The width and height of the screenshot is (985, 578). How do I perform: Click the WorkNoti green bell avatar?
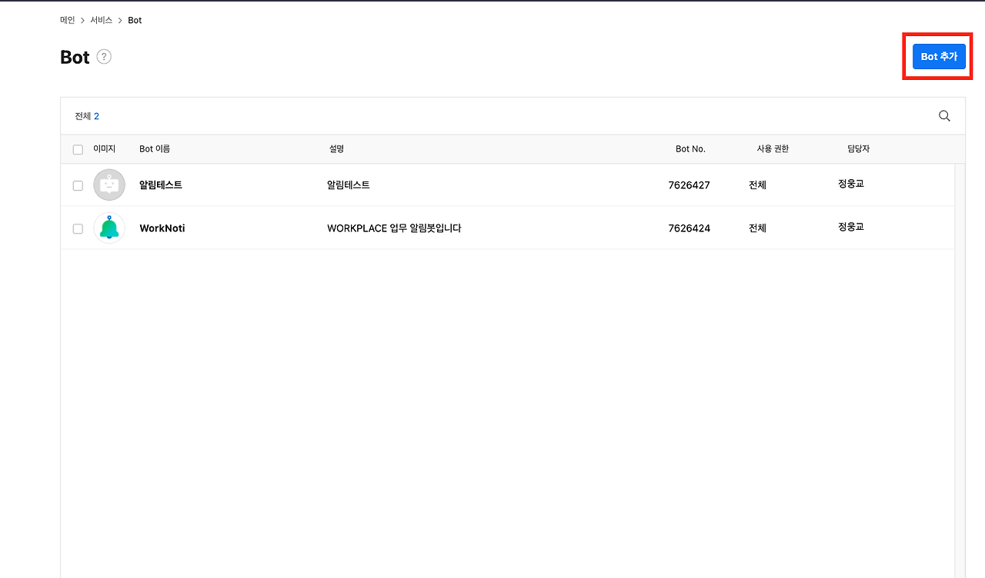click(109, 228)
